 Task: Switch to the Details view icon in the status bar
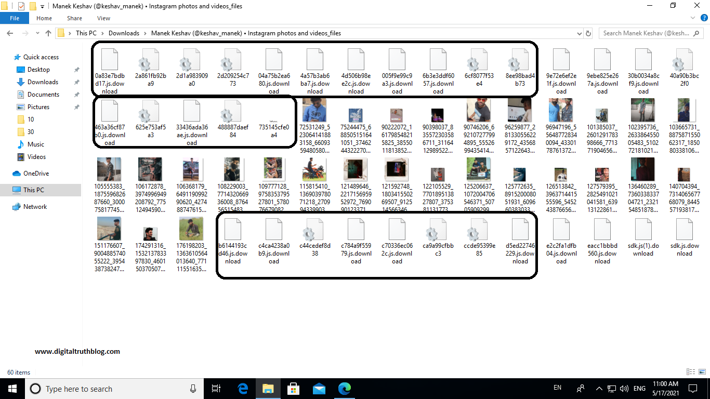coord(690,372)
